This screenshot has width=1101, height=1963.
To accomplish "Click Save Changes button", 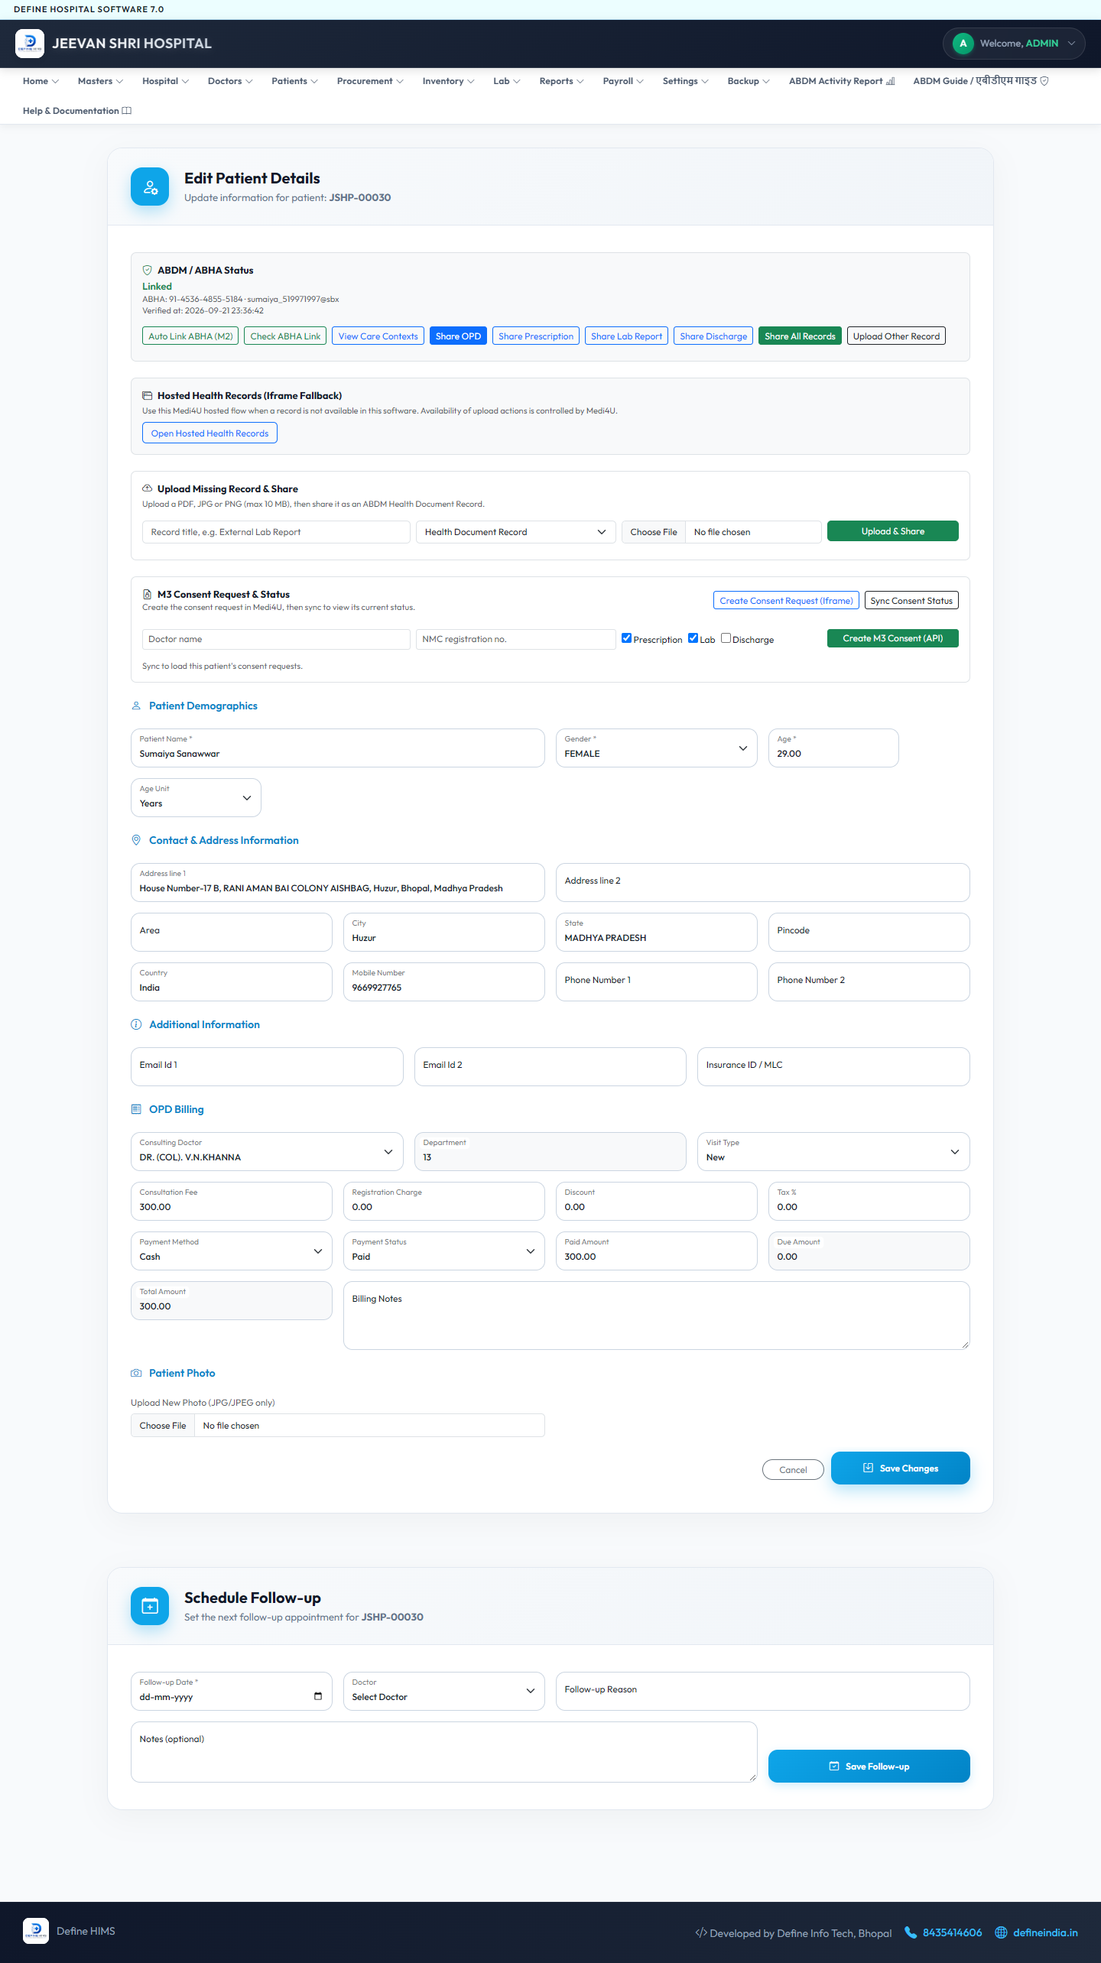I will 900,1468.
